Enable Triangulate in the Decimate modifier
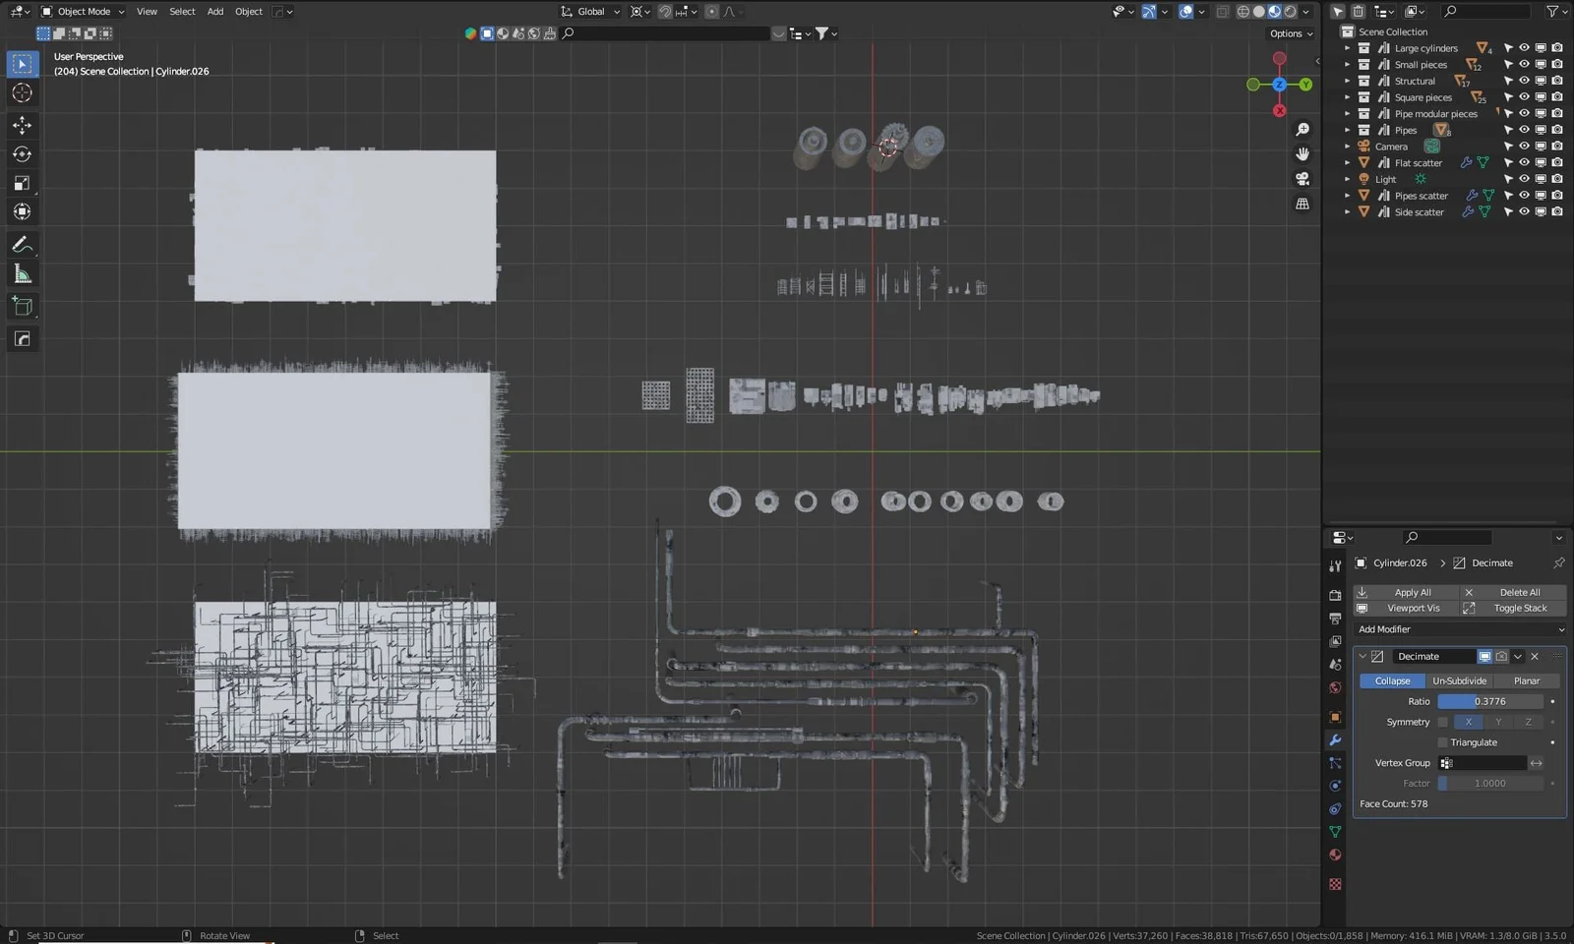 (x=1442, y=741)
